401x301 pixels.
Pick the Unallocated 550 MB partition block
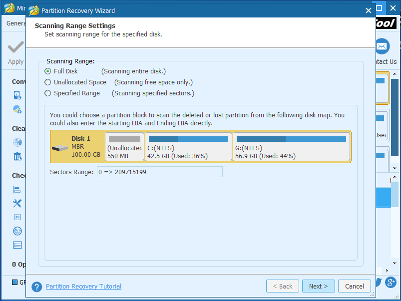pyautogui.click(x=124, y=147)
